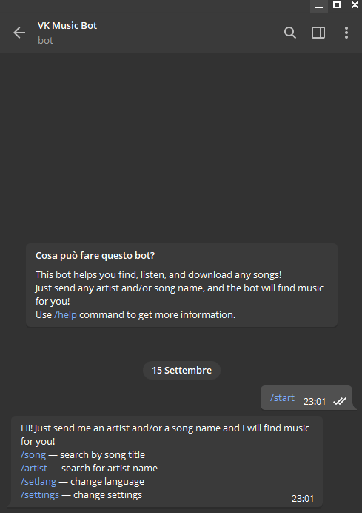Open the three-dot more options menu
The image size is (362, 513).
[x=346, y=33]
